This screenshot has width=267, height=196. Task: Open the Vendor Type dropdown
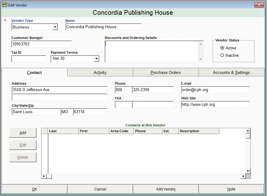[55, 27]
